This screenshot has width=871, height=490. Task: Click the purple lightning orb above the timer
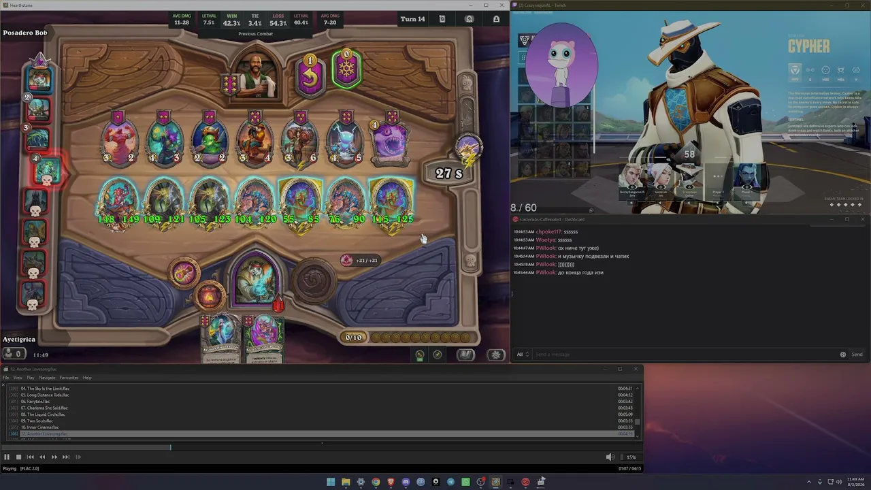pyautogui.click(x=468, y=148)
